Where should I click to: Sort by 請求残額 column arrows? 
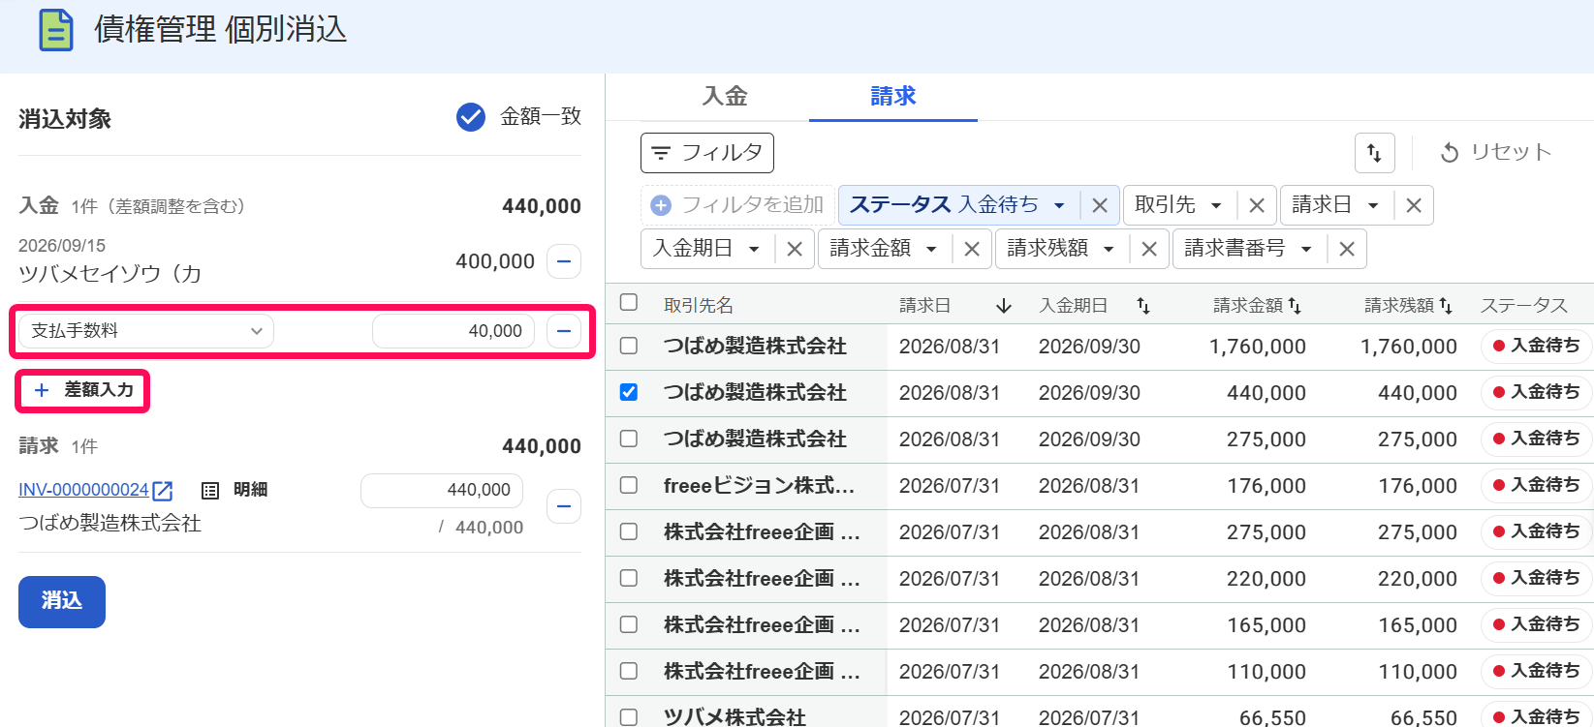point(1446,306)
